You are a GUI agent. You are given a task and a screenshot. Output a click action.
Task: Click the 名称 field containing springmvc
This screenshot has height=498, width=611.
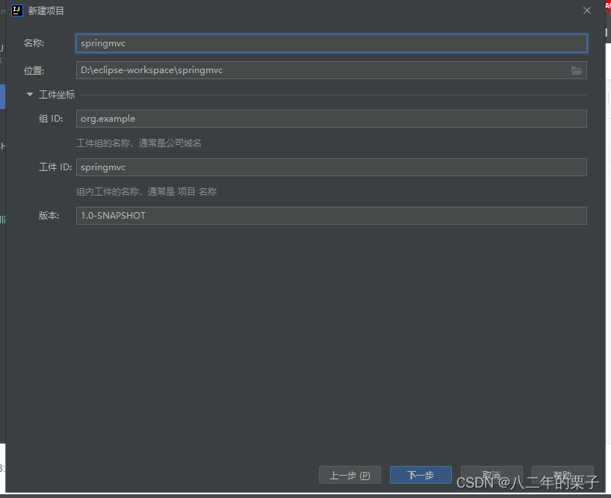point(331,43)
